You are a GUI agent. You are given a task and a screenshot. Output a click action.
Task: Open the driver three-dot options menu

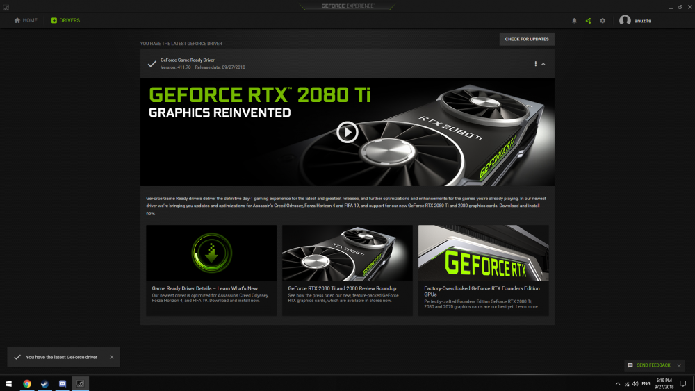tap(535, 64)
